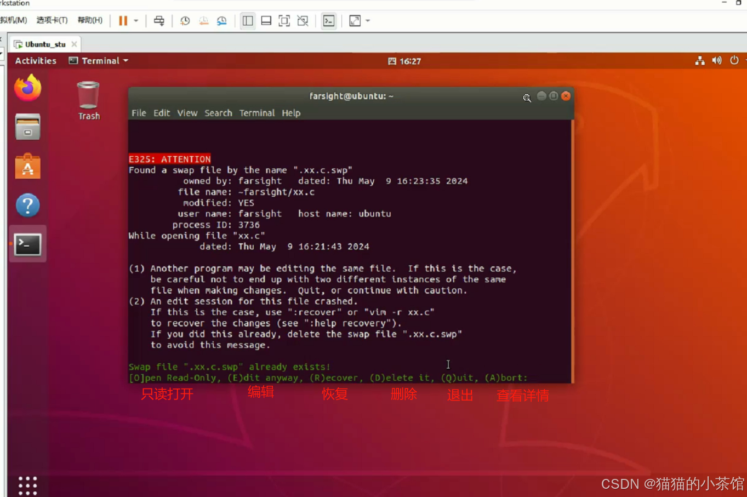Image resolution: width=747 pixels, height=497 pixels.
Task: Select the Terminal icon in the dock
Action: point(27,244)
